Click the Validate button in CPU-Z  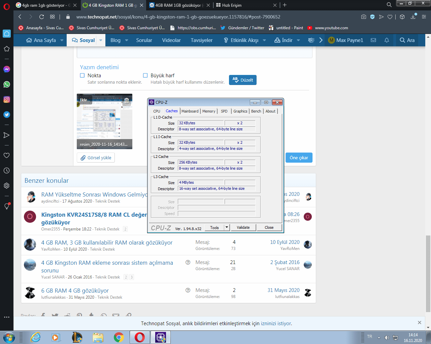point(243,227)
